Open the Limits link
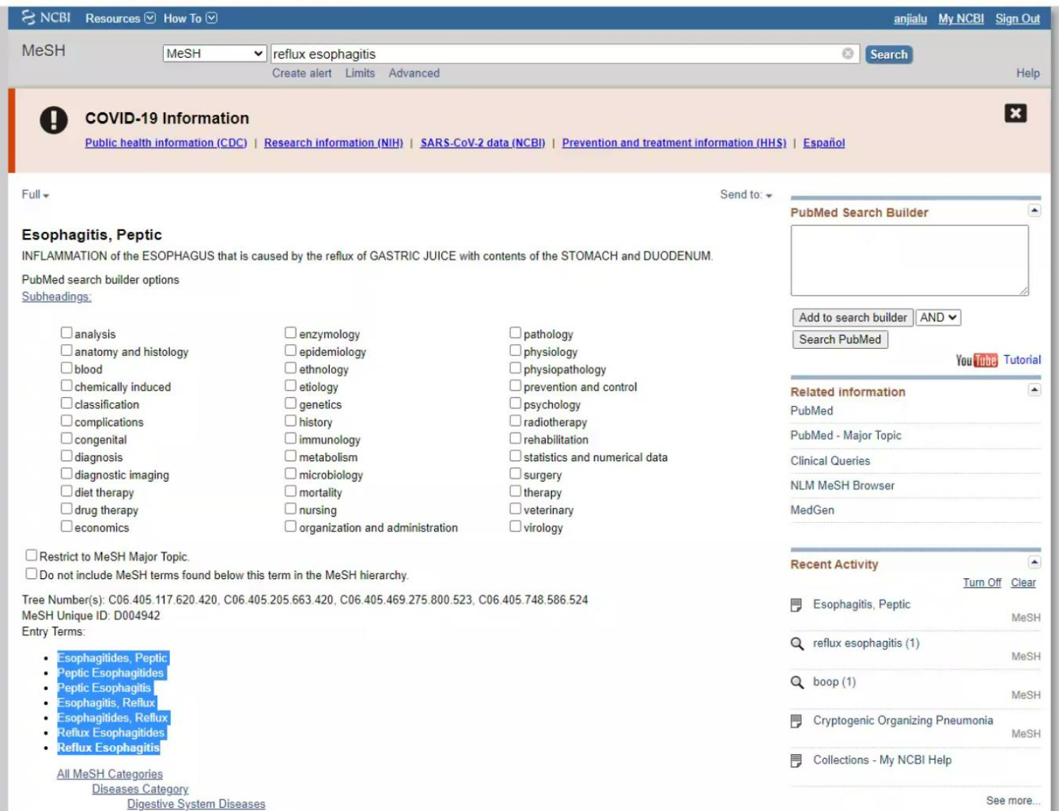 [360, 73]
